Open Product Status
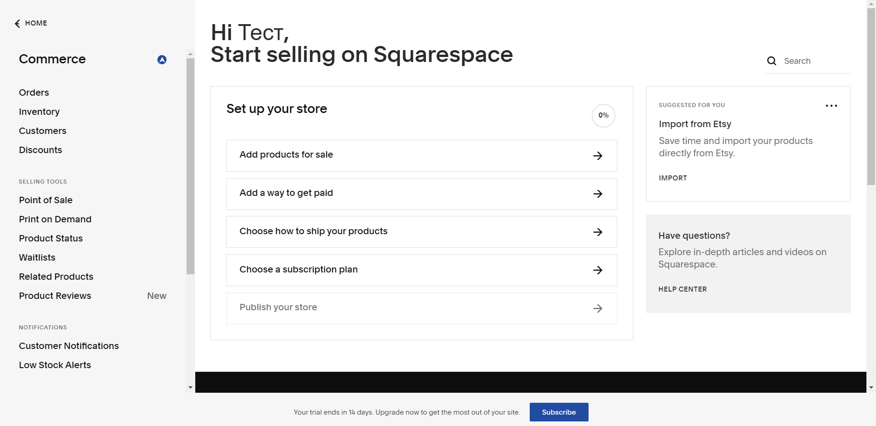Viewport: 876px width, 426px height. [x=51, y=238]
